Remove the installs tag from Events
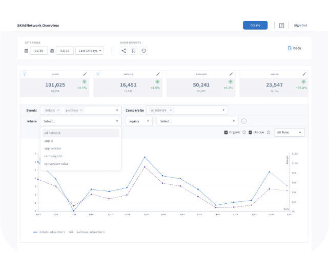 (58, 110)
